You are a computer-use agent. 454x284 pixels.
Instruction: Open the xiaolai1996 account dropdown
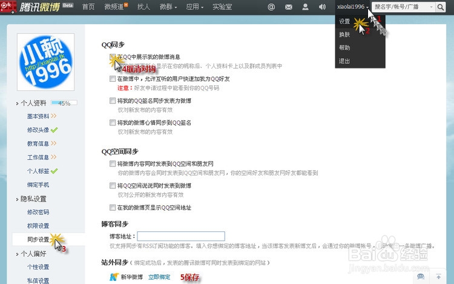[353, 7]
